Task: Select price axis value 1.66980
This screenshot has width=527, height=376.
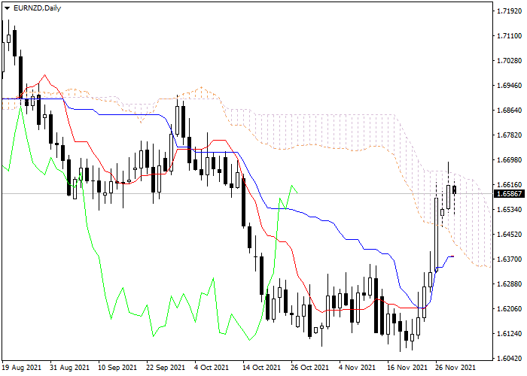Action: (x=510, y=160)
